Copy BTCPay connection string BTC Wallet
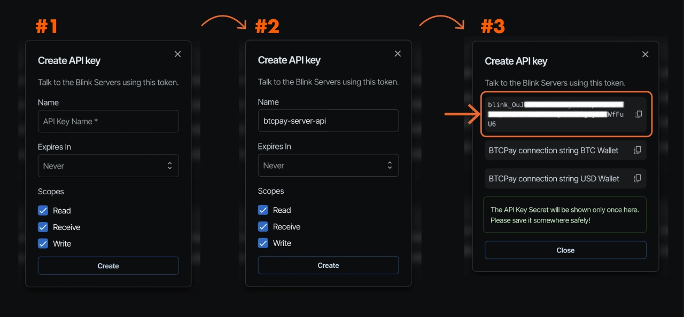 tap(638, 150)
